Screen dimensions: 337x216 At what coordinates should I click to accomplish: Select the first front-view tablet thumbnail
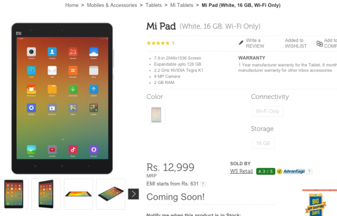click(14, 194)
